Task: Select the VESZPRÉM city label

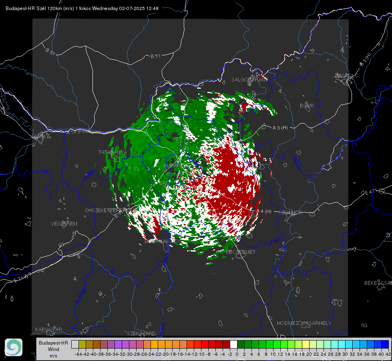Action: click(x=64, y=224)
